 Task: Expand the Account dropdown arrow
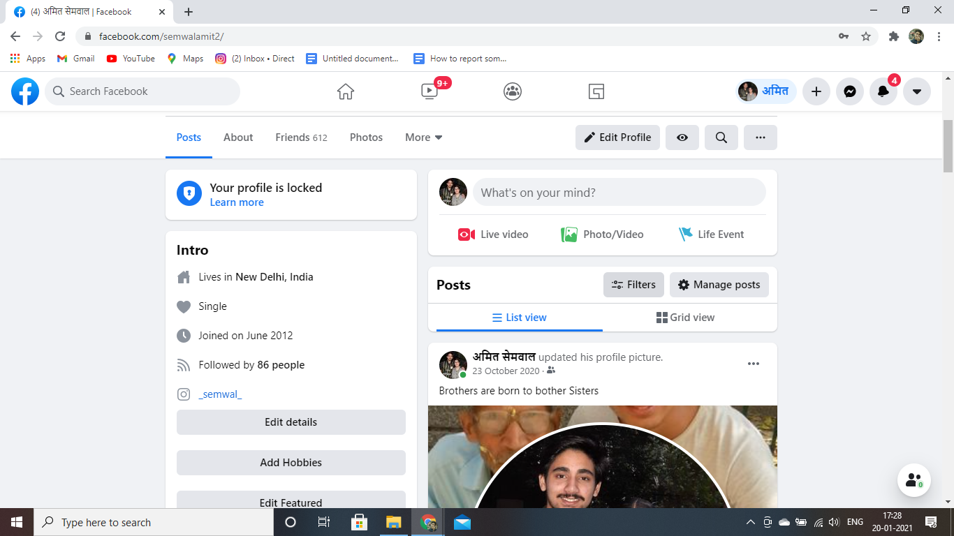tap(917, 91)
